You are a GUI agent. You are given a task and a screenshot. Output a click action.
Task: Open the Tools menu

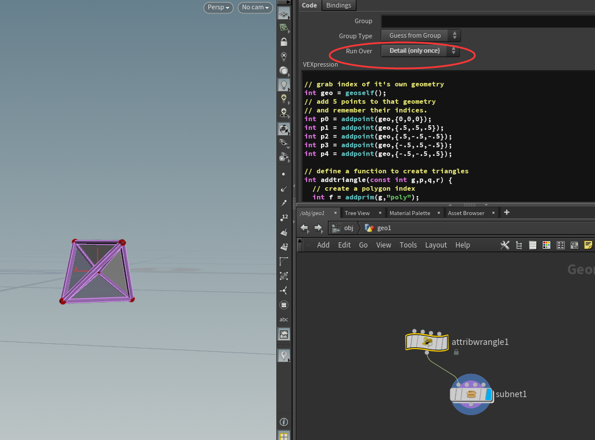pyautogui.click(x=408, y=245)
